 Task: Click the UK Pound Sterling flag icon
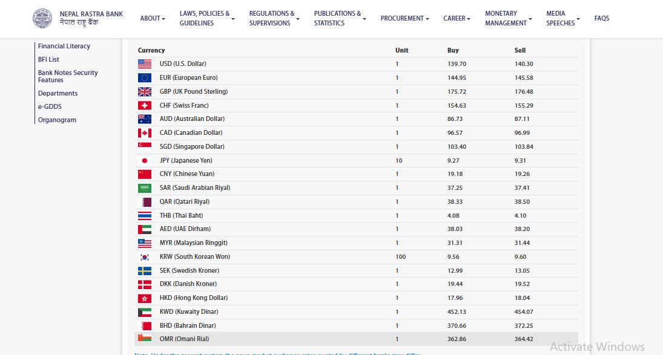[x=145, y=91]
